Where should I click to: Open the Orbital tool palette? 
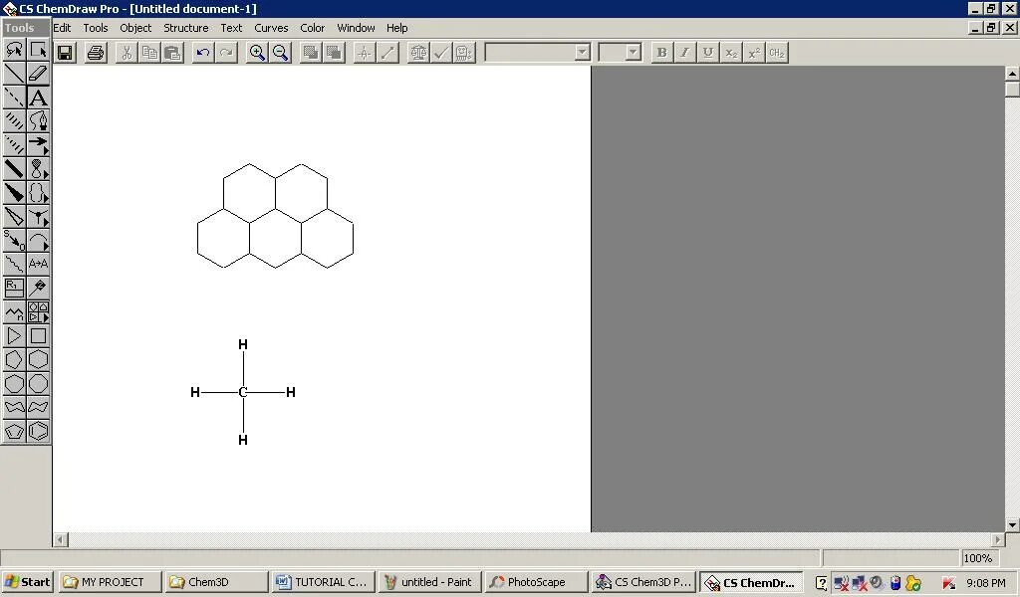(39, 169)
